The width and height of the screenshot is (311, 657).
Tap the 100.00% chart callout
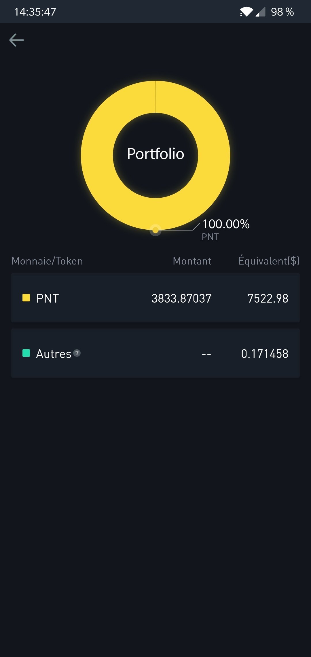point(226,224)
